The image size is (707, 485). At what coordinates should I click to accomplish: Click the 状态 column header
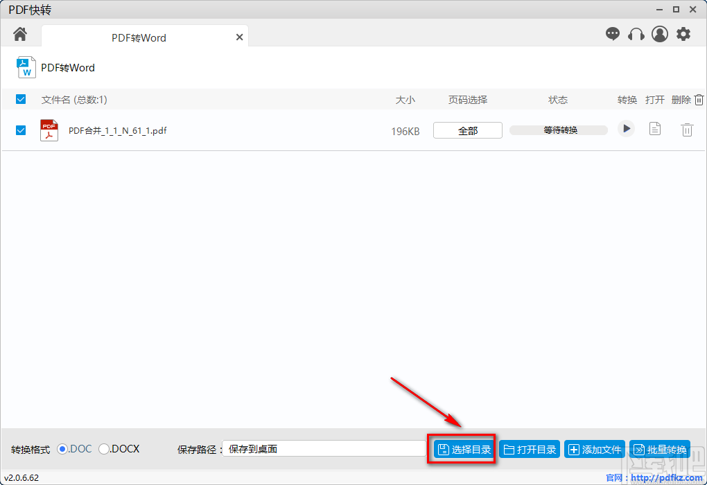tap(558, 100)
